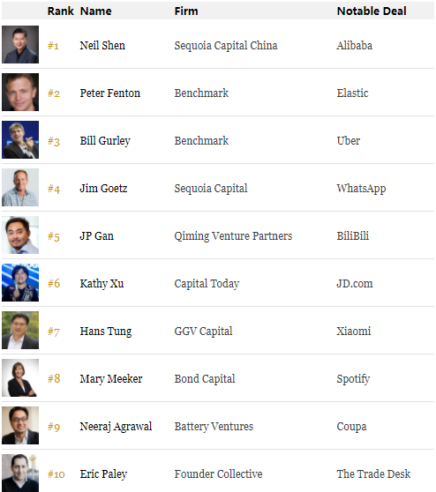Open Kathy Xu's profile picture
Screen dimensions: 436x492
pos(20,282)
